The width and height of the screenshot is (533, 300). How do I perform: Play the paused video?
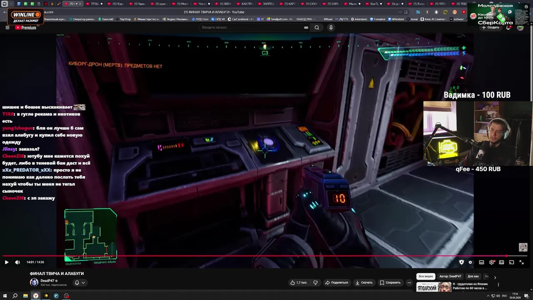(x=6, y=262)
